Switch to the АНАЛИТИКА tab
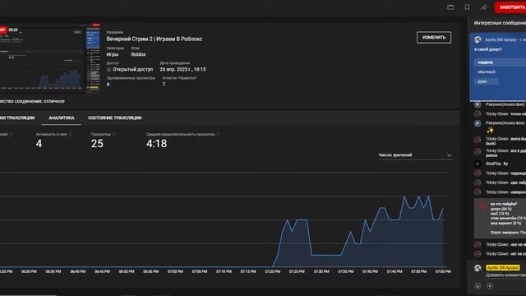Image resolution: width=526 pixels, height=296 pixels. [62, 118]
